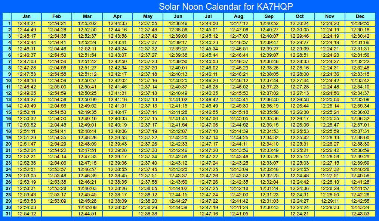Image resolution: width=379 pixels, height=221 pixels.
Task: Click day number 1 row label
Action: pos(7,24)
